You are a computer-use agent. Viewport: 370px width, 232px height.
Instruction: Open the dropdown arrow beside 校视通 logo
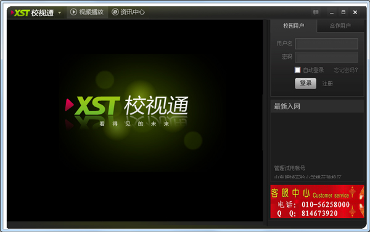coord(59,12)
